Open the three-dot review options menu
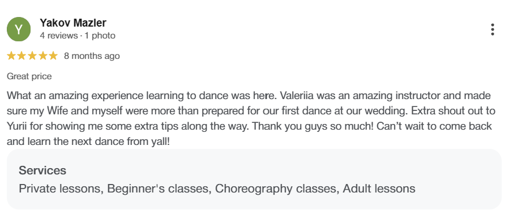The image size is (530, 214). (x=493, y=29)
